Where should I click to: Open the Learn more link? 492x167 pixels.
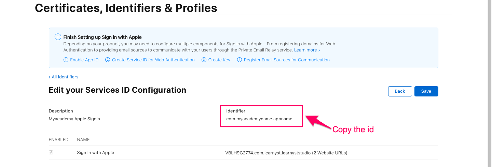(307, 50)
